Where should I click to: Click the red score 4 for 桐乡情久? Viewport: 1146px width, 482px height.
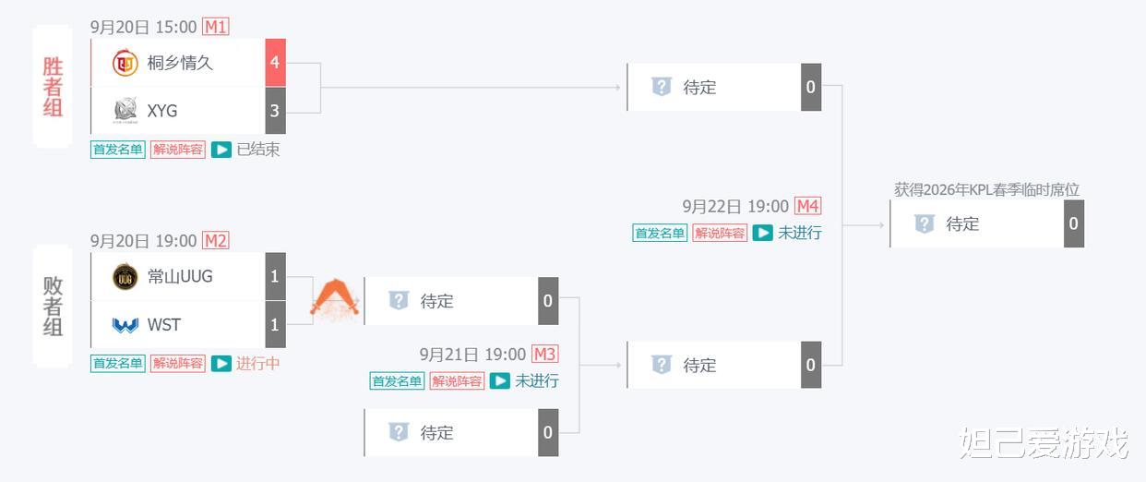click(275, 63)
